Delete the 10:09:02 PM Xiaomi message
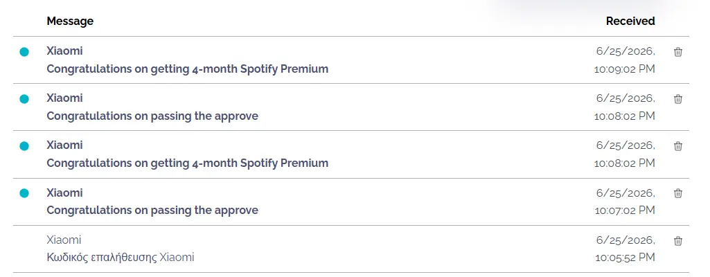This screenshot has width=710, height=277. [678, 52]
